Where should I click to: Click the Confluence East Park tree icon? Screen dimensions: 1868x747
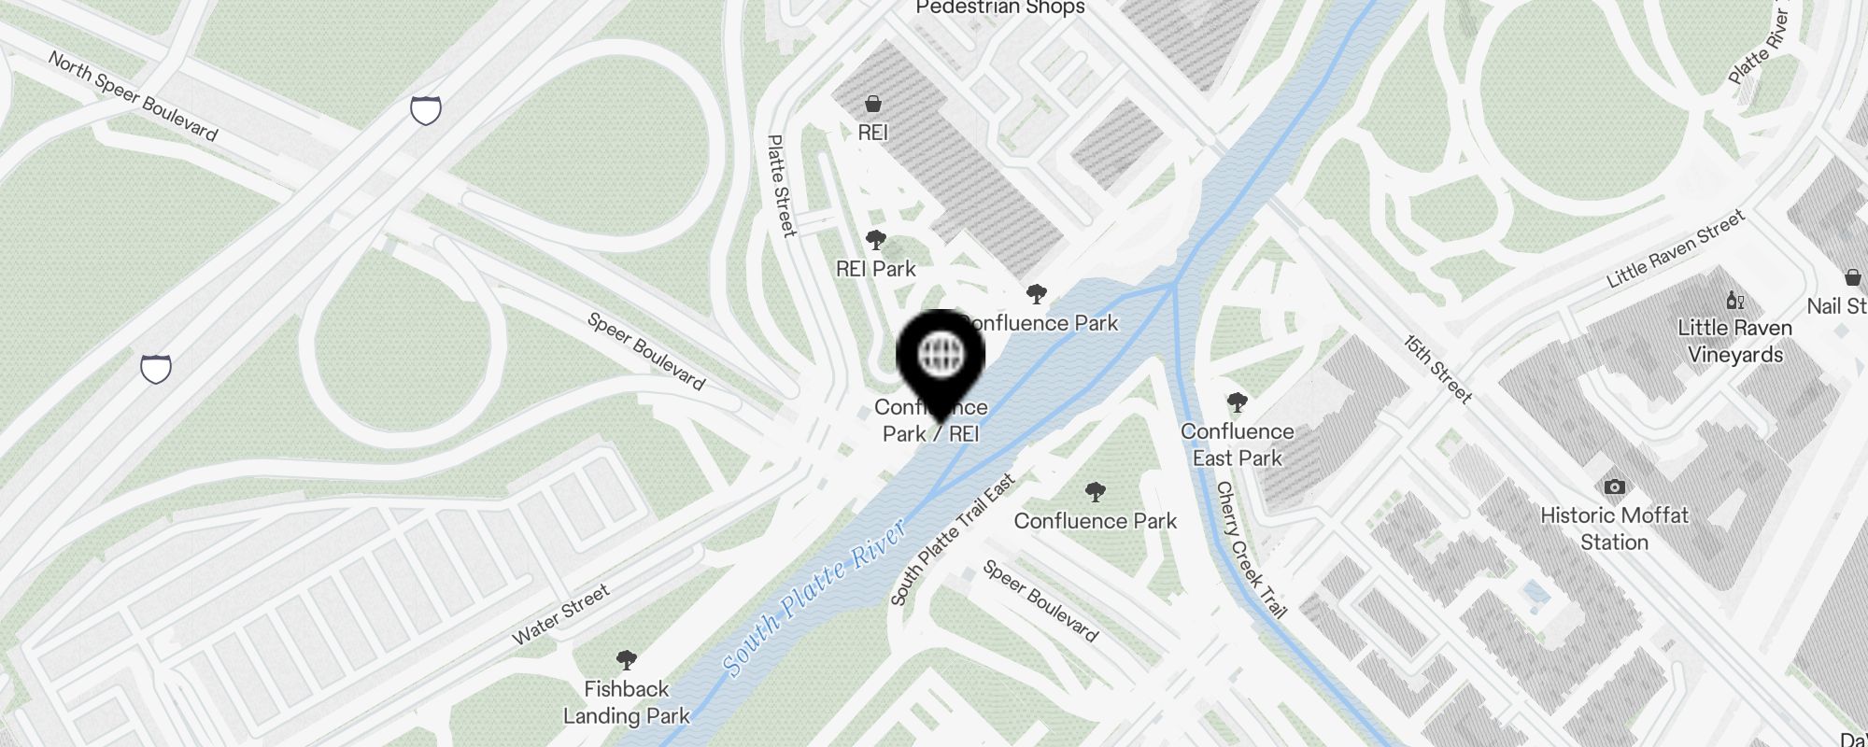point(1238,403)
